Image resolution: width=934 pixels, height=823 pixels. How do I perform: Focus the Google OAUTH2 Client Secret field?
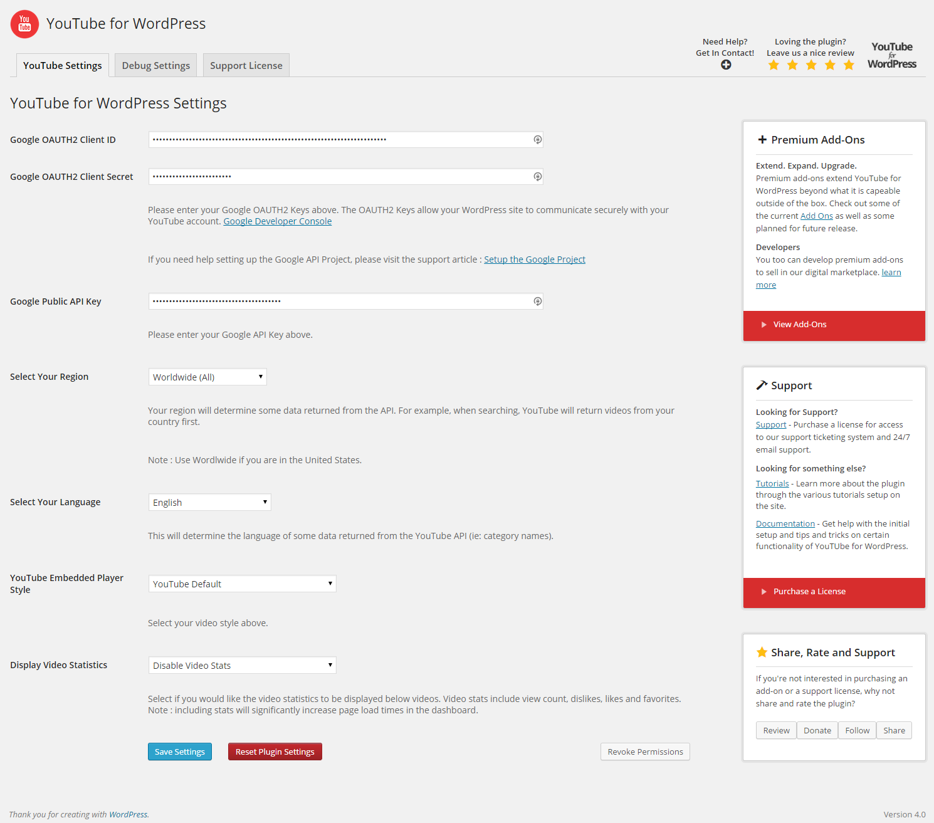click(x=345, y=177)
